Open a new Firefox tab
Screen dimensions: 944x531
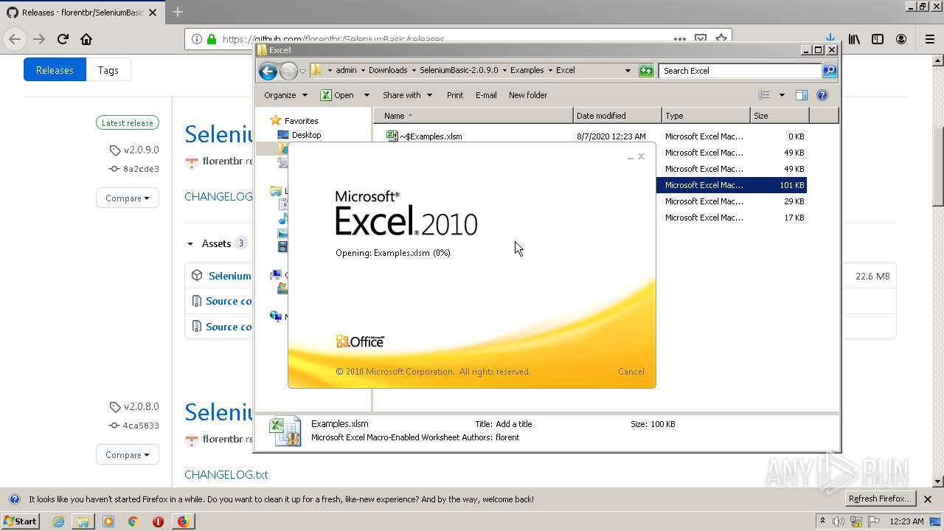pyautogui.click(x=178, y=12)
